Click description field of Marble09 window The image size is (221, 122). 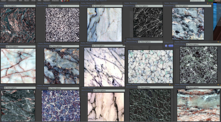pos(150,42)
